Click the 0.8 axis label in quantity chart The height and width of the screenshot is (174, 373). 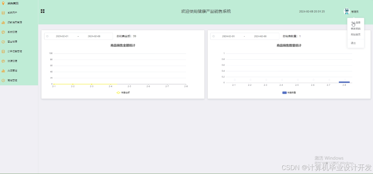[223, 59]
